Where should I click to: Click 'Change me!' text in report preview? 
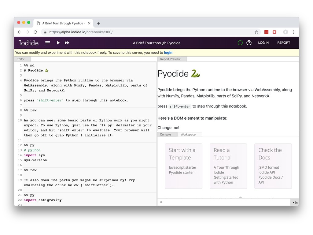tap(168, 128)
